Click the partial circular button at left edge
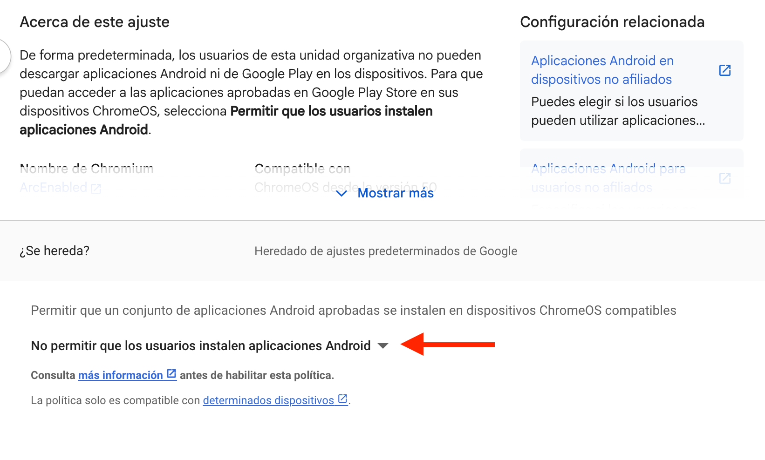The image size is (765, 460). tap(4, 56)
